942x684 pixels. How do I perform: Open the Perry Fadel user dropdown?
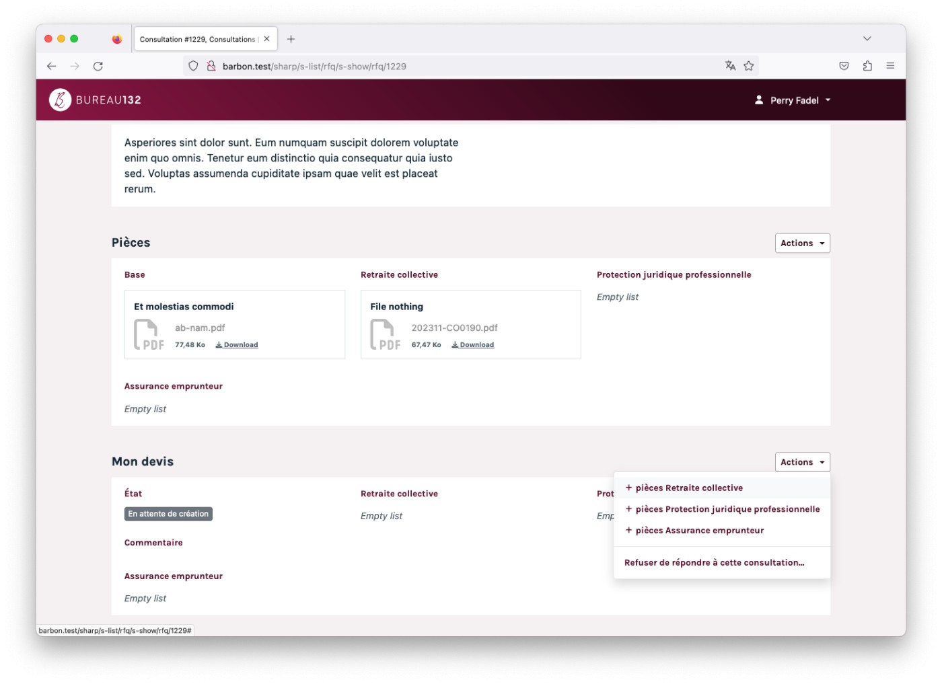click(x=793, y=100)
